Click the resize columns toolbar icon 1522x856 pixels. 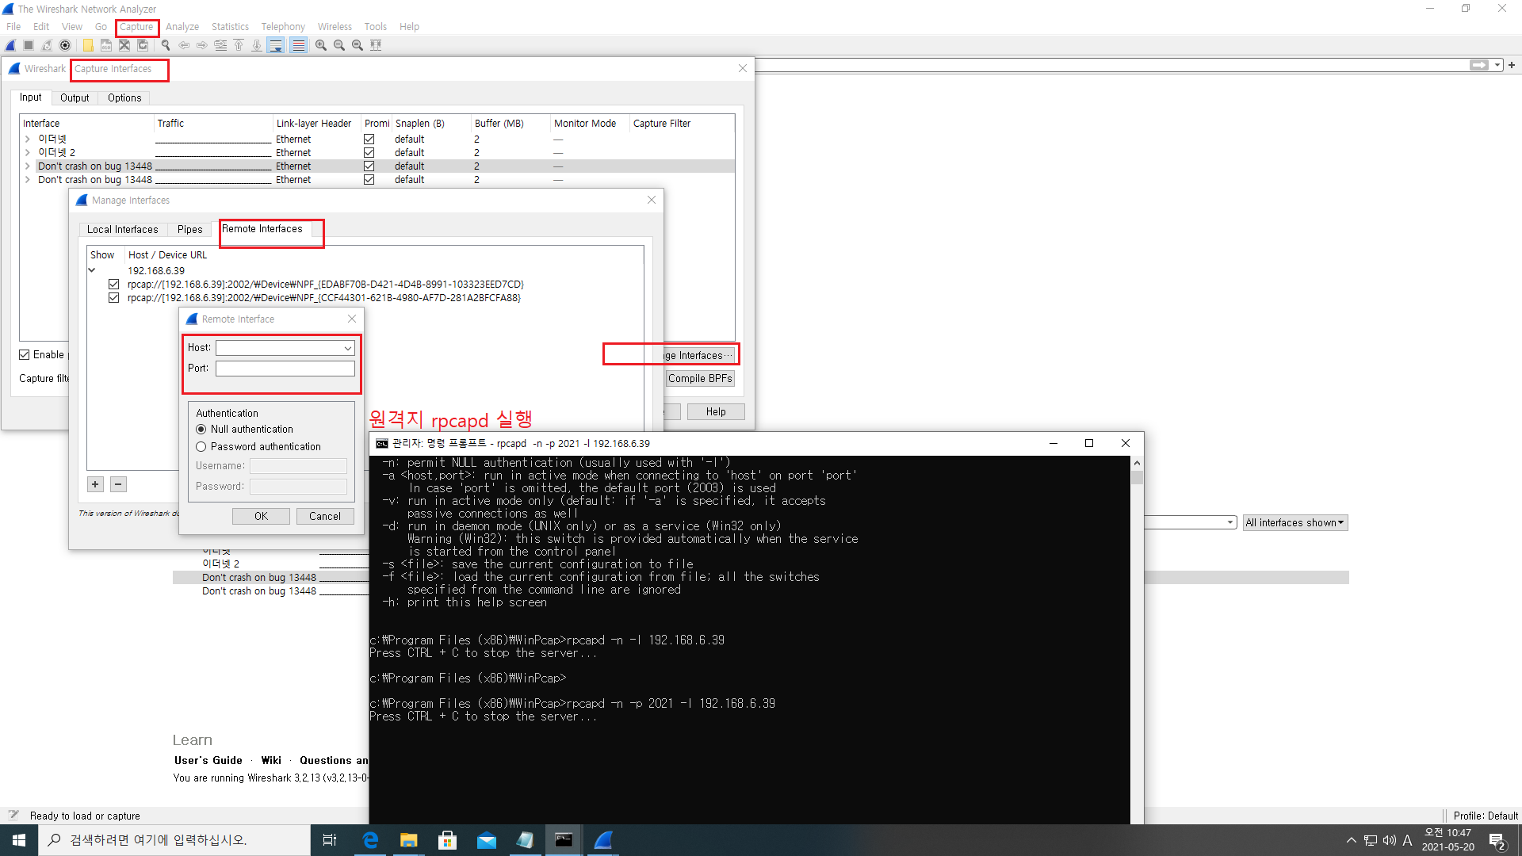pos(376,45)
